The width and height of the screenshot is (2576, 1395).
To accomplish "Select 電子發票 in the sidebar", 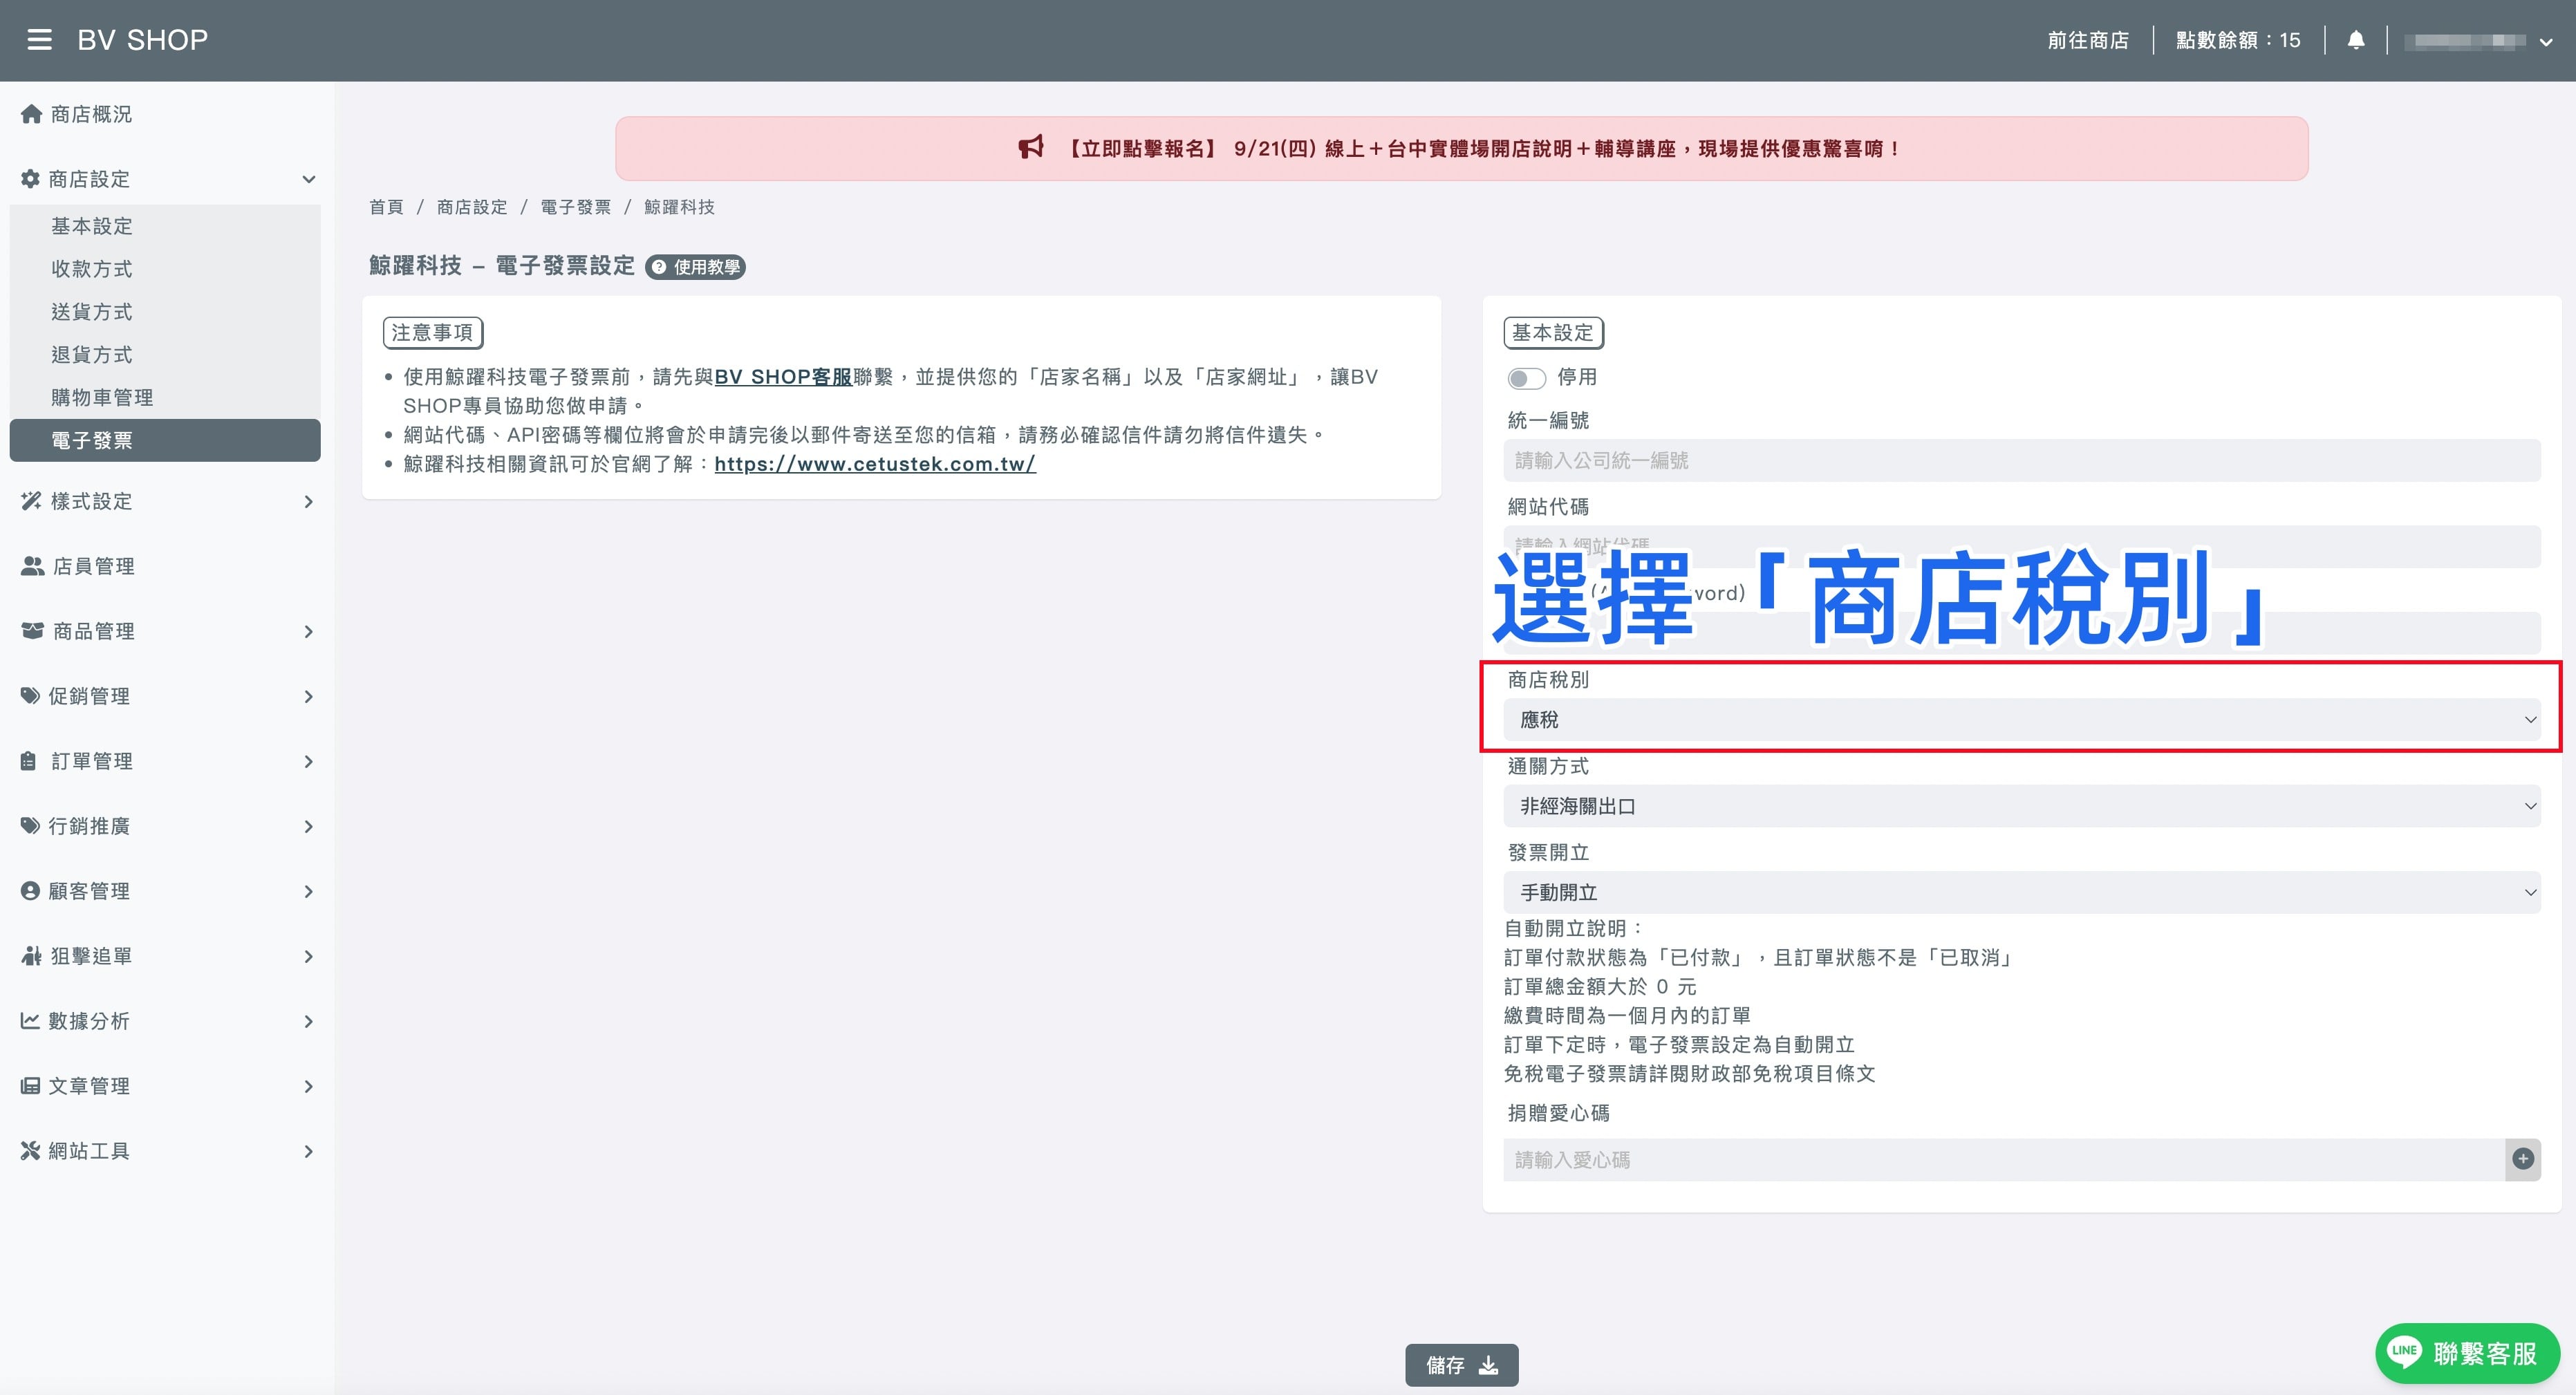I will coord(165,440).
